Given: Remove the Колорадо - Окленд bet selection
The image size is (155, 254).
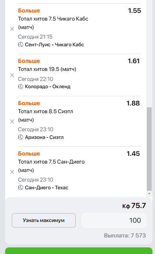Looking at the screenshot, I should tap(12, 75).
